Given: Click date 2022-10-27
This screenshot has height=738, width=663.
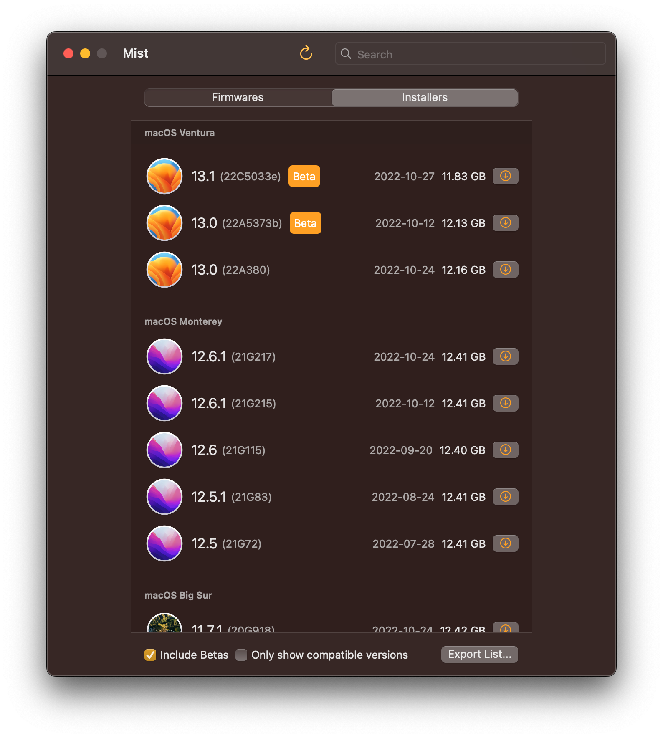Looking at the screenshot, I should pos(404,177).
